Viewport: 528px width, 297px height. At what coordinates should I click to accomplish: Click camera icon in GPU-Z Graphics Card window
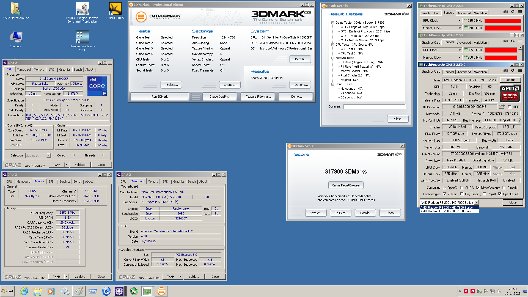(x=505, y=71)
